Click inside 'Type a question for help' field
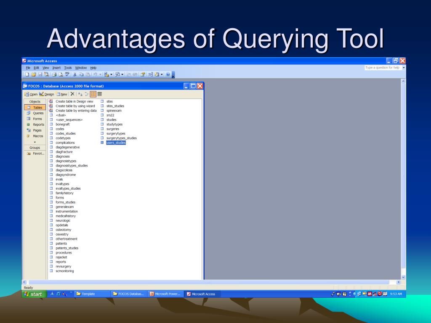Image resolution: width=431 pixels, height=323 pixels. (383, 68)
